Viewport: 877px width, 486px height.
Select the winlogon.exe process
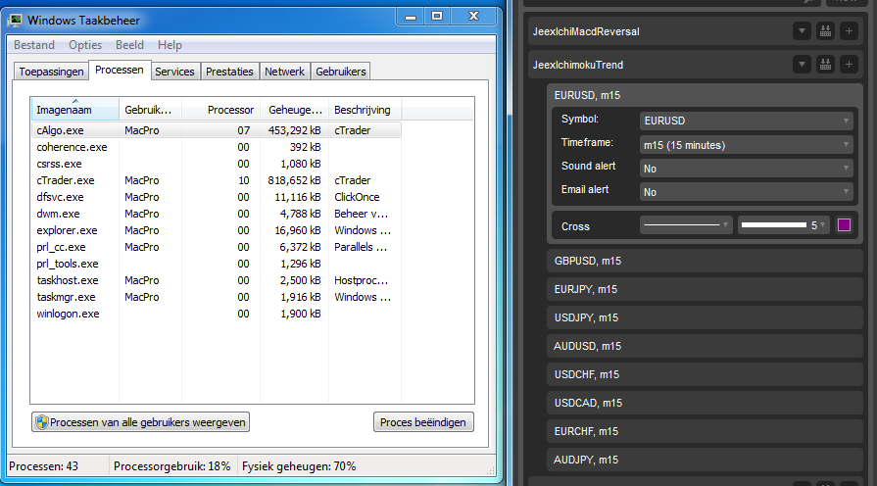coord(216,314)
